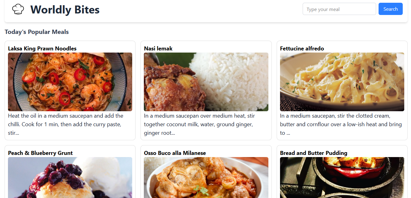This screenshot has width=411, height=198.
Task: Open the Nasi lemak meal image
Action: 206,82
